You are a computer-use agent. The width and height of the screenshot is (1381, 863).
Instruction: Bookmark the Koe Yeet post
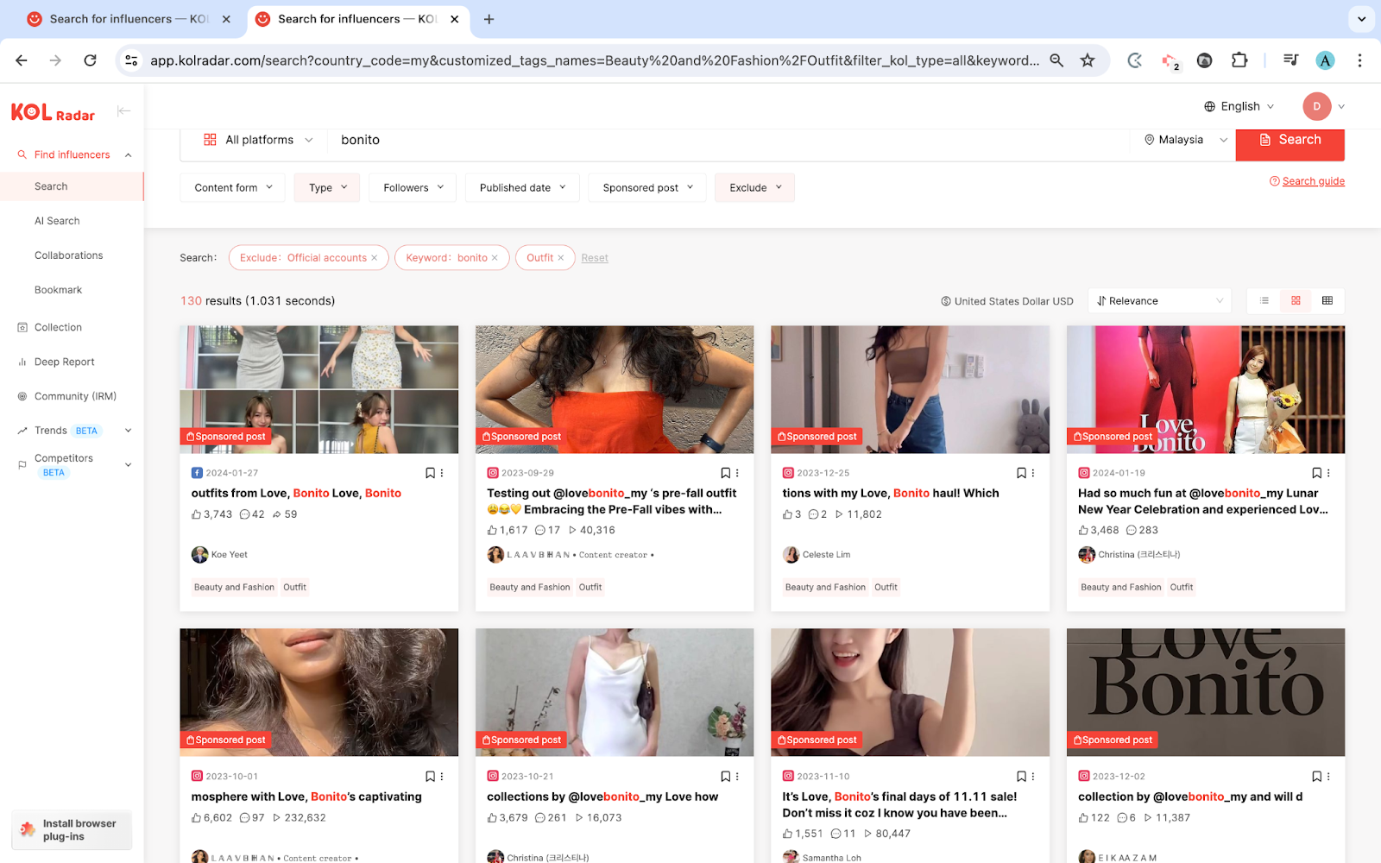430,473
